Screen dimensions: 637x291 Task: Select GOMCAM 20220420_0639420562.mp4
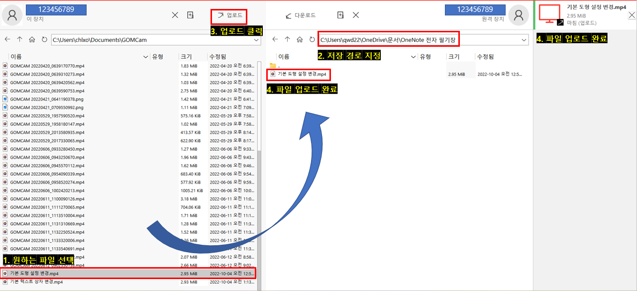point(47,83)
